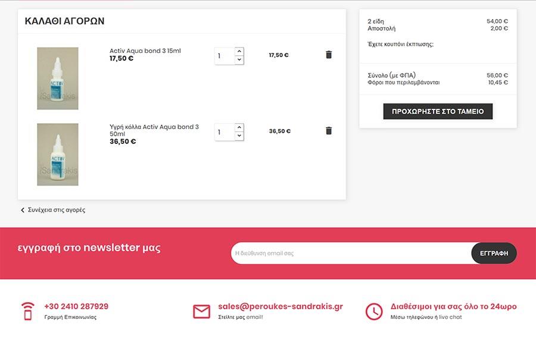Click the email envelope icon

click(x=202, y=311)
